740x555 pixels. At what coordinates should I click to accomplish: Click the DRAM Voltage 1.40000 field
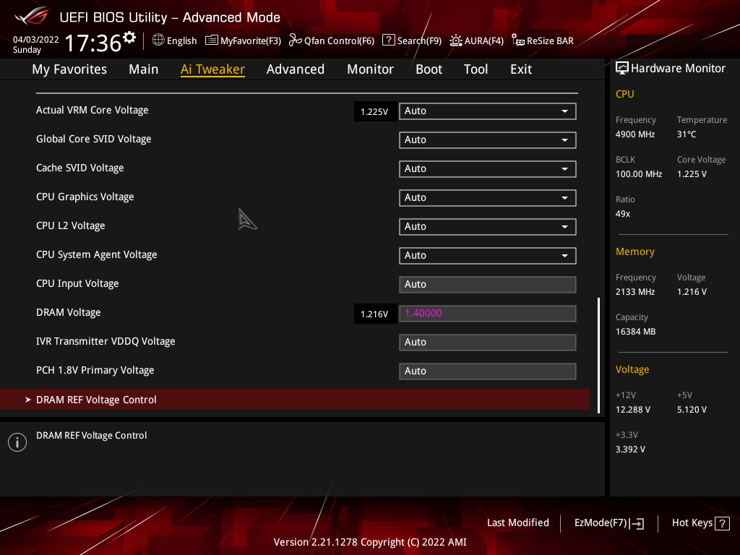(488, 314)
